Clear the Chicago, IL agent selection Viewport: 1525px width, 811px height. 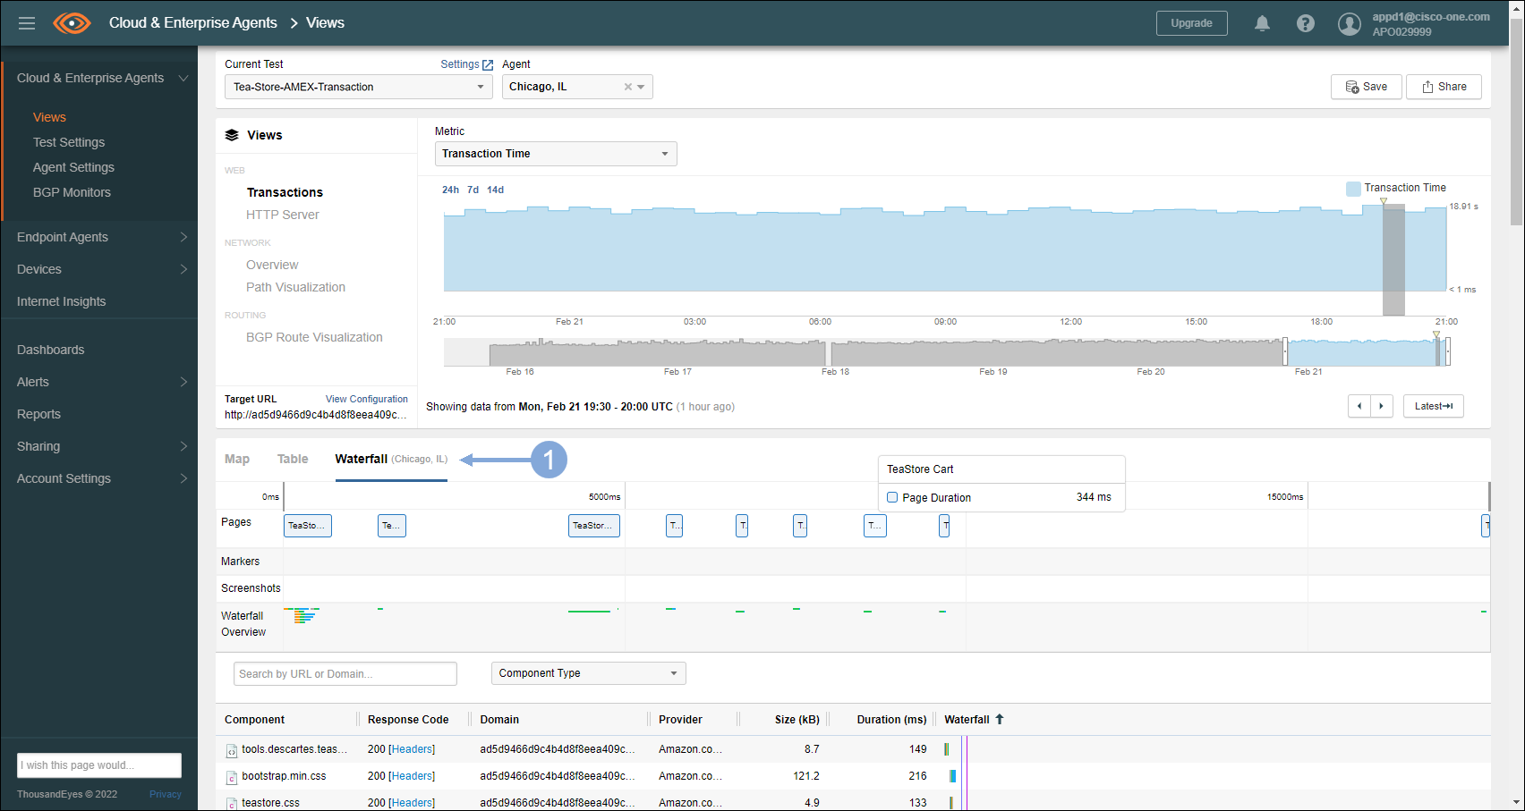(x=627, y=87)
